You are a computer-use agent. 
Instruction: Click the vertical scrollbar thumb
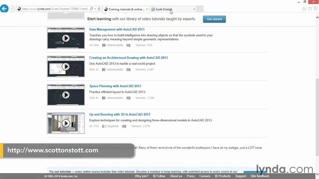(x=317, y=117)
